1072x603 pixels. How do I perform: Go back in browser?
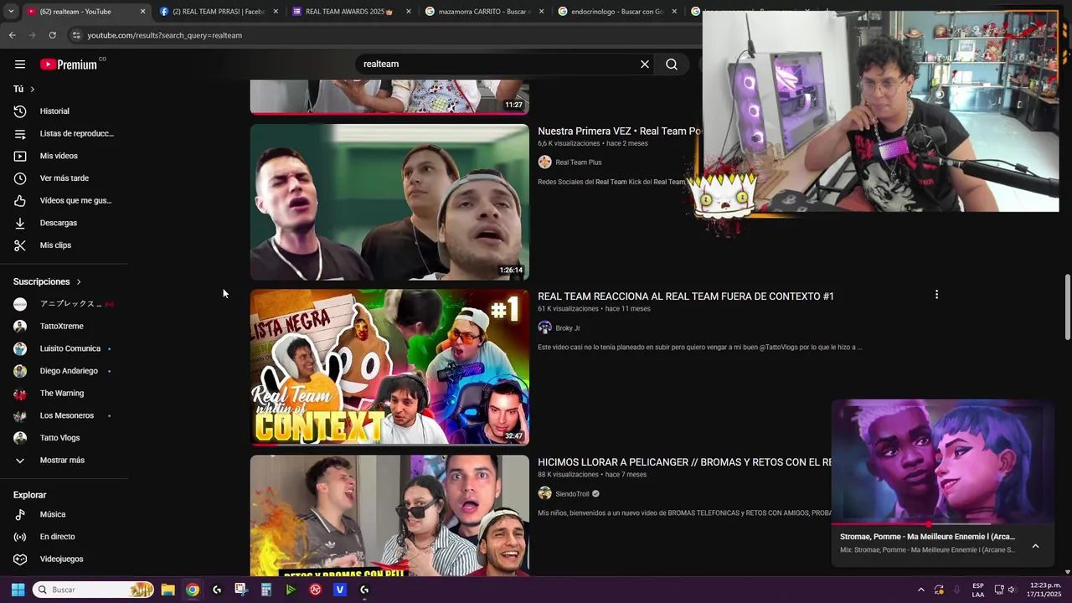click(12, 35)
